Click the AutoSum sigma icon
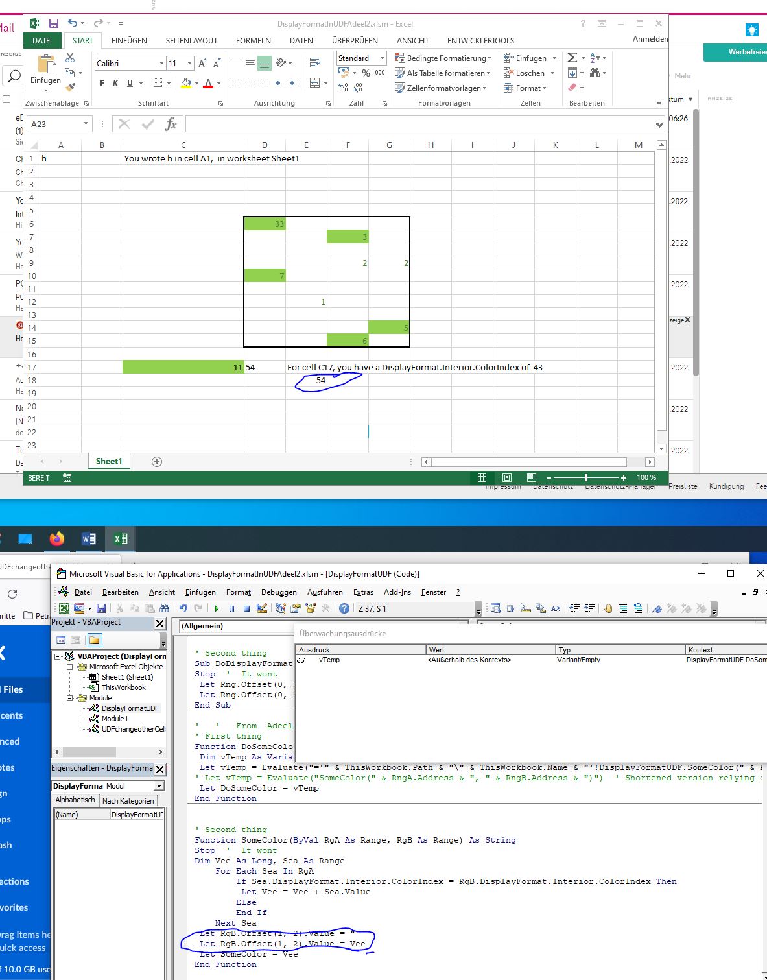 572,58
